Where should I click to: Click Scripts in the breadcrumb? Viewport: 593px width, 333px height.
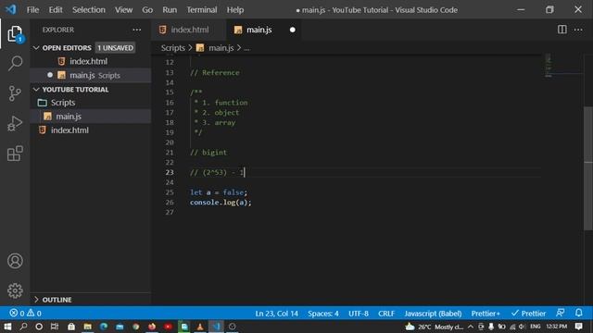173,48
